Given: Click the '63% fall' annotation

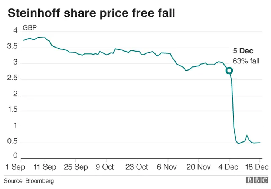Looking at the screenshot, I should click(246, 60).
